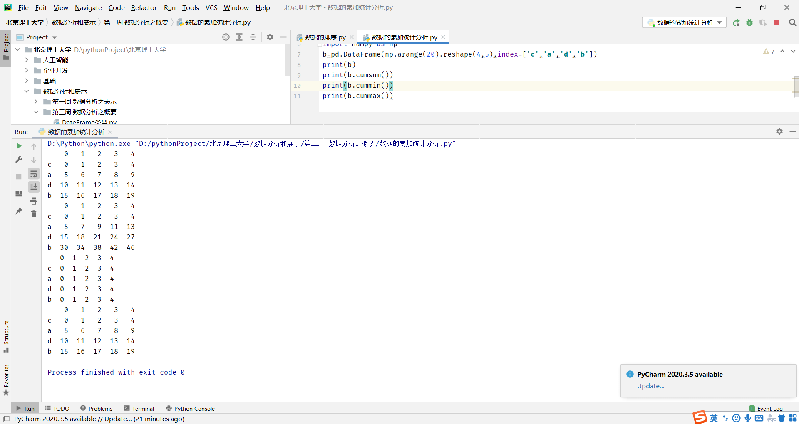Expand all in Project panel
This screenshot has height=424, width=799.
[239, 37]
